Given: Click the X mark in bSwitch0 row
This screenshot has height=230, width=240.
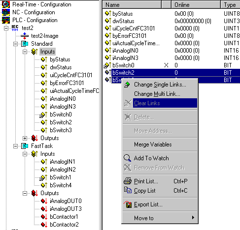Looking at the screenshot, I should pos(166,65).
